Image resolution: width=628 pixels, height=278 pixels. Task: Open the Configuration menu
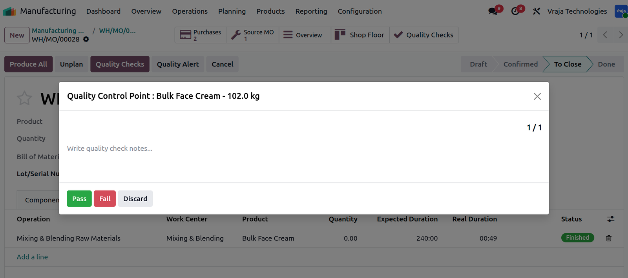click(x=360, y=11)
